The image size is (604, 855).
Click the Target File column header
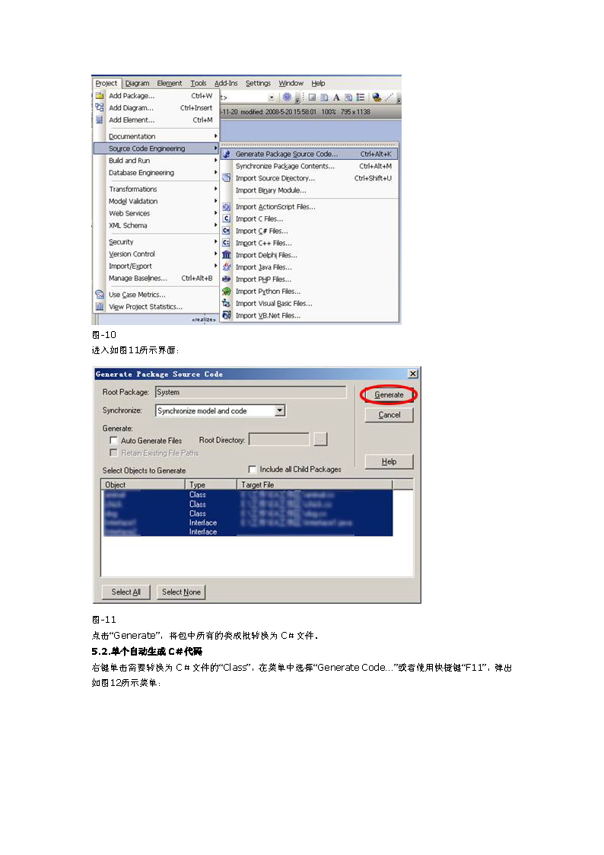pos(315,484)
